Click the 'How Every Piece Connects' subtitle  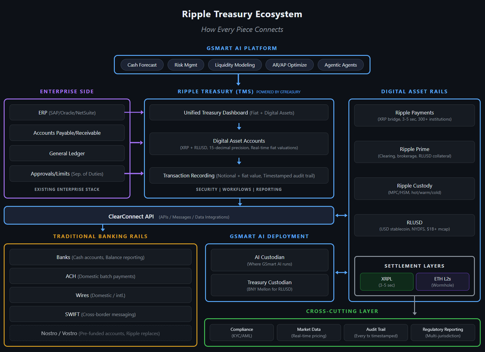coord(242,30)
